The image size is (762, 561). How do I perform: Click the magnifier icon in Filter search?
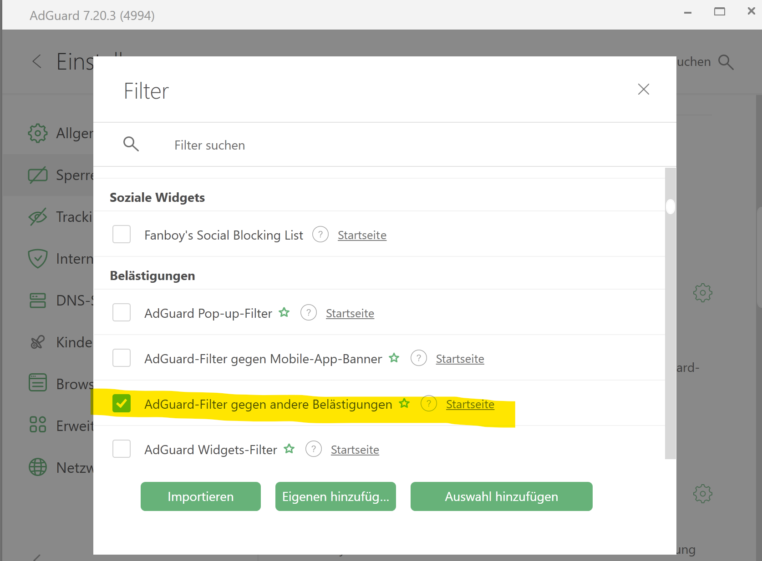tap(131, 144)
